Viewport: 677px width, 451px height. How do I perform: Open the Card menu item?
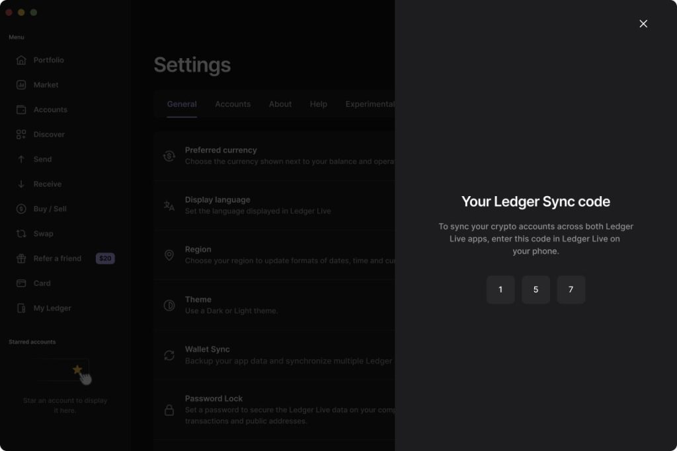point(42,283)
